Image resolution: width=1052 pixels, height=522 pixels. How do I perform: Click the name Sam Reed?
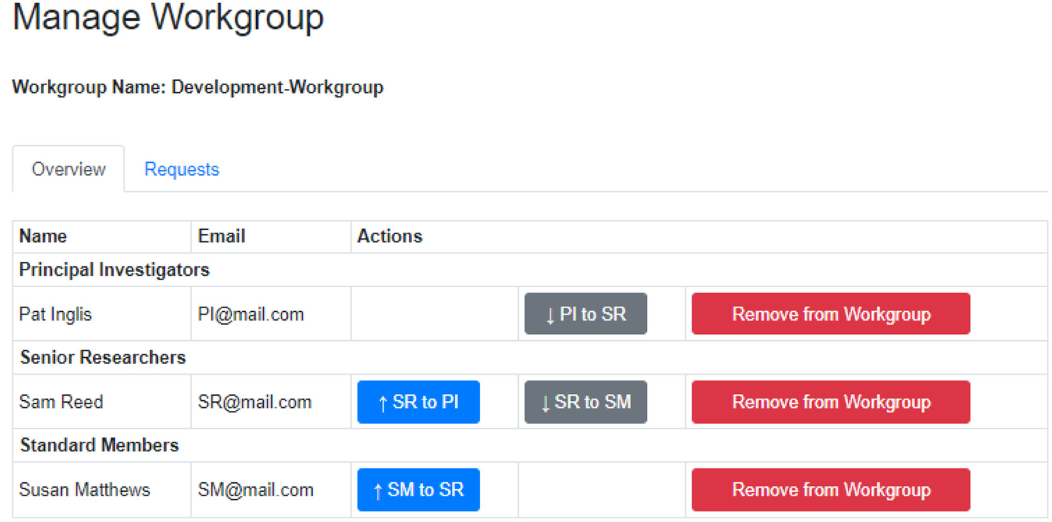tap(61, 402)
